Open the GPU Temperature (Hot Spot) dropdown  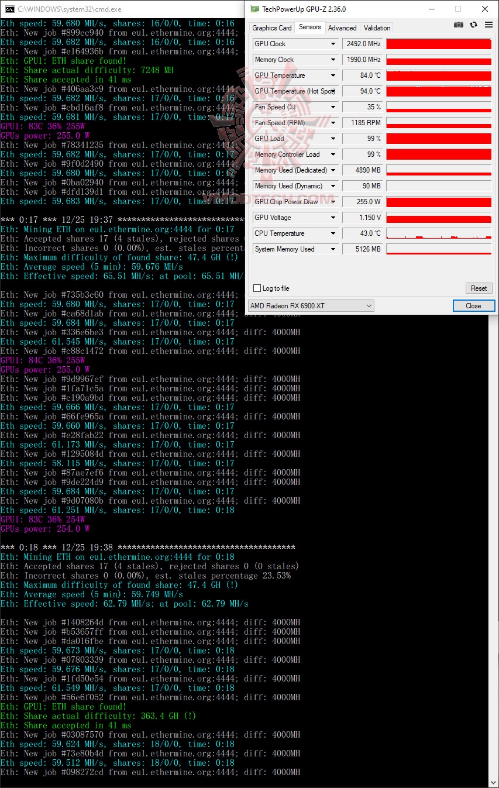333,91
